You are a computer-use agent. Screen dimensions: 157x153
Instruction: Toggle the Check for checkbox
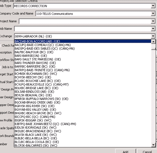point(0,46)
